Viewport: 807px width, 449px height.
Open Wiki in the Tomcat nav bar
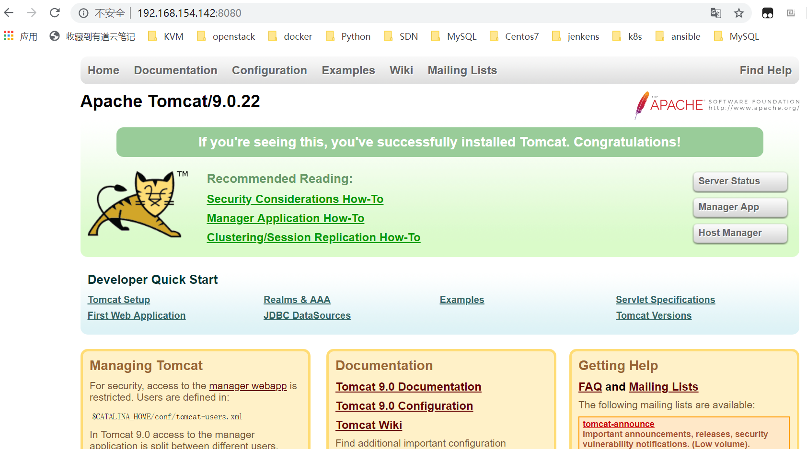point(401,70)
